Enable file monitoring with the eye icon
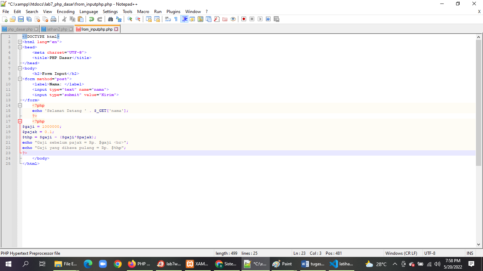 (233, 19)
